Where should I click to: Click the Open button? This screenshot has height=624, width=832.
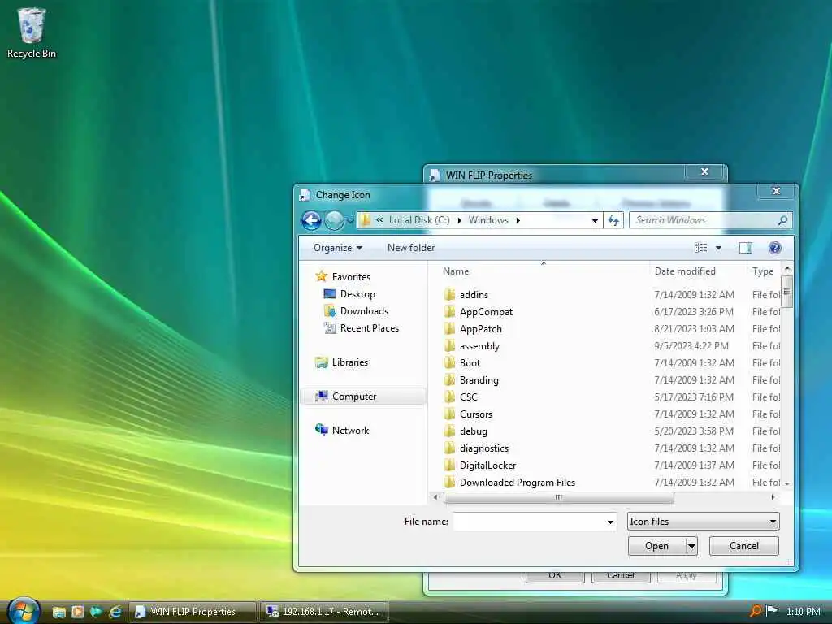coord(656,546)
